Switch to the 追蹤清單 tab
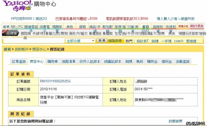This screenshot has height=126, width=207. pos(69,61)
